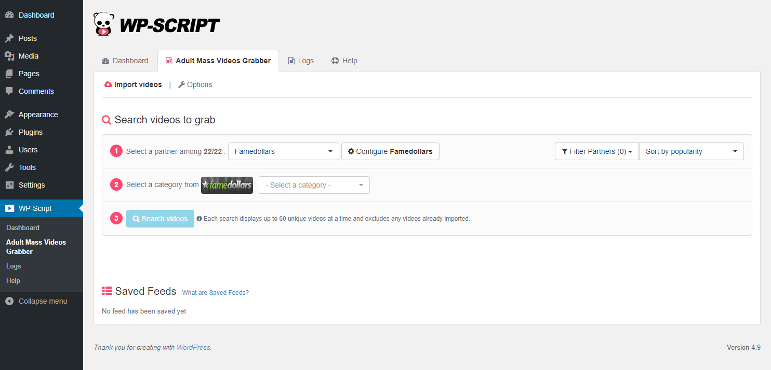Open the What are Saved Feeds link
This screenshot has width=771, height=370.
[215, 293]
